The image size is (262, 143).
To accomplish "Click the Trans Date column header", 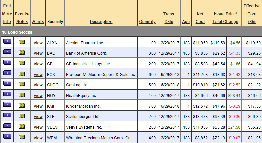I will pos(169,18).
